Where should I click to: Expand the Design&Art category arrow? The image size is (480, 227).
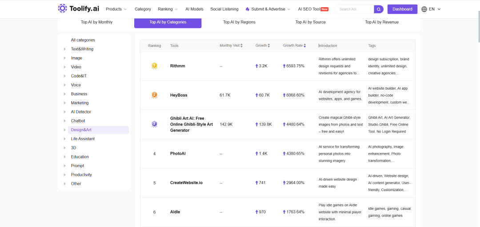64,130
